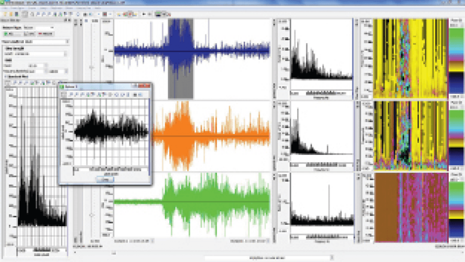The width and height of the screenshot is (465, 262).
Task: Click the last icon at the main toolbar end
Action: [x=168, y=14]
